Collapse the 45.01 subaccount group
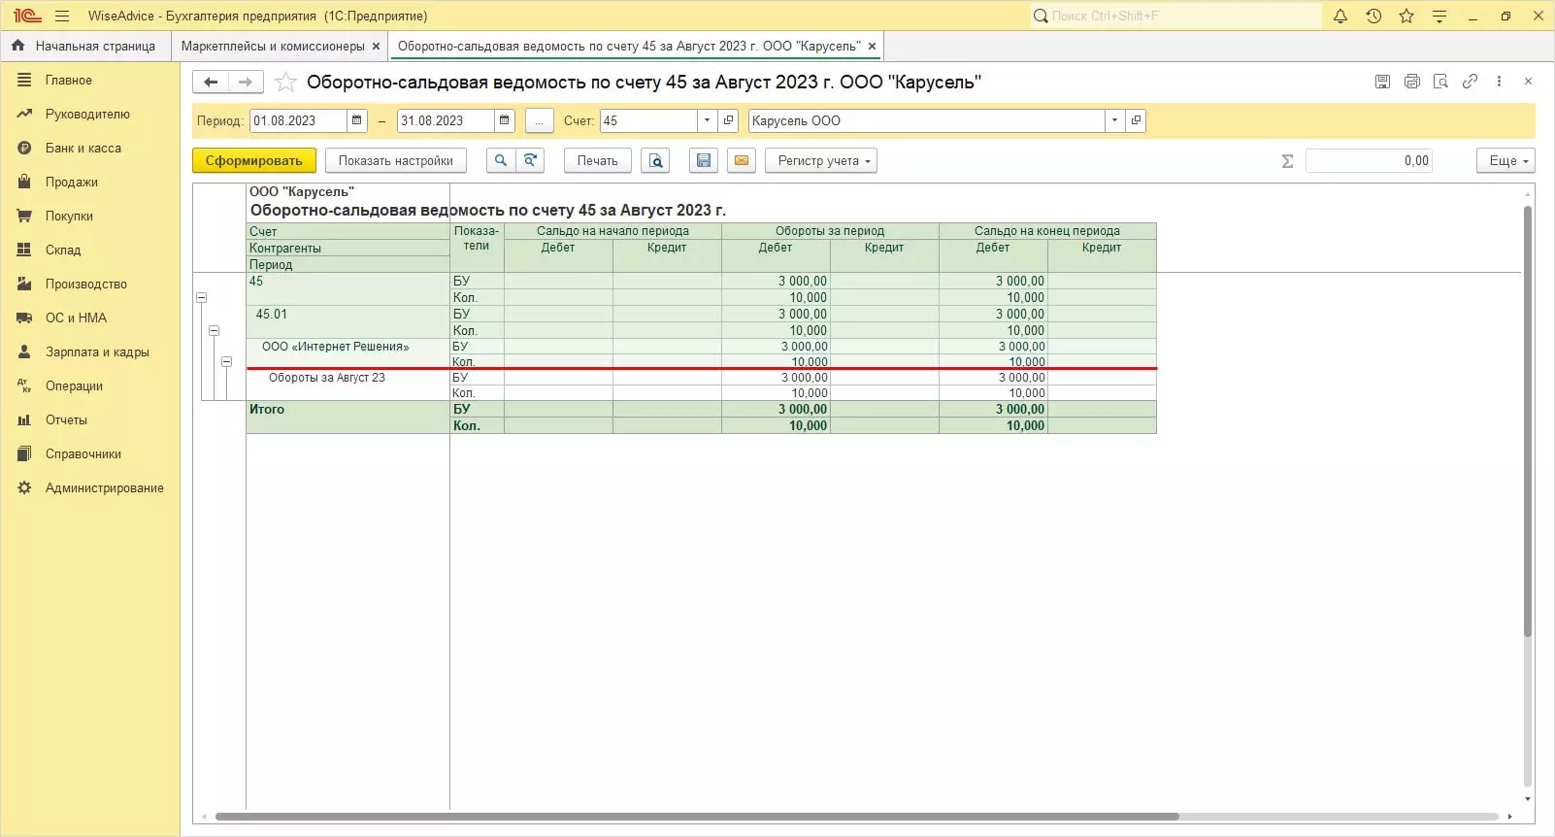 coord(215,331)
